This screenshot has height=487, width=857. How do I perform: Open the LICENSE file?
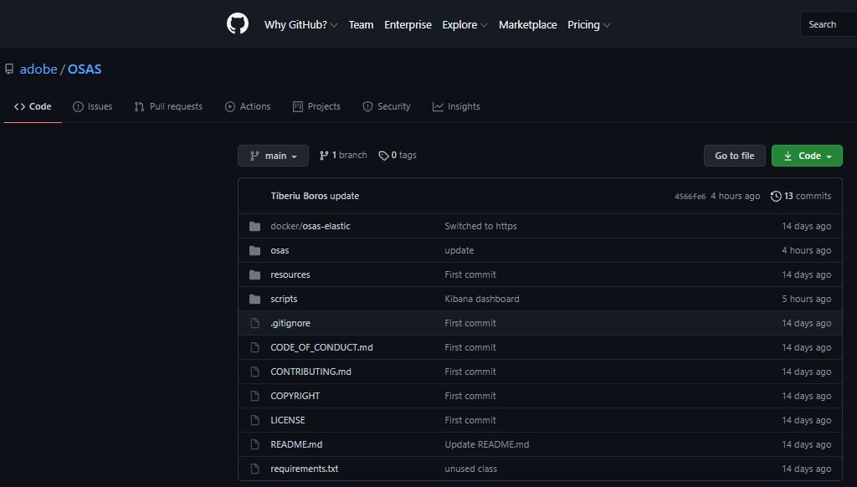[288, 420]
